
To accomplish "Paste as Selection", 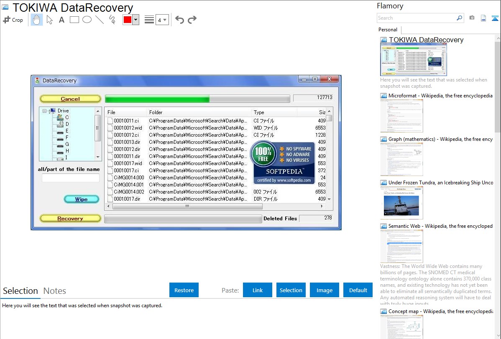I will coord(291,290).
